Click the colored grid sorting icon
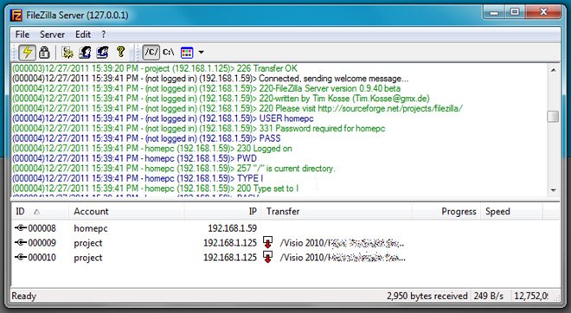Screen dimensions: 571x313 coord(187,53)
